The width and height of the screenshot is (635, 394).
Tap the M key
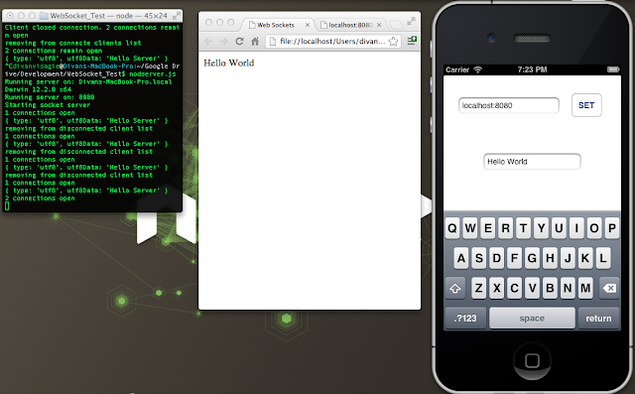click(x=585, y=289)
